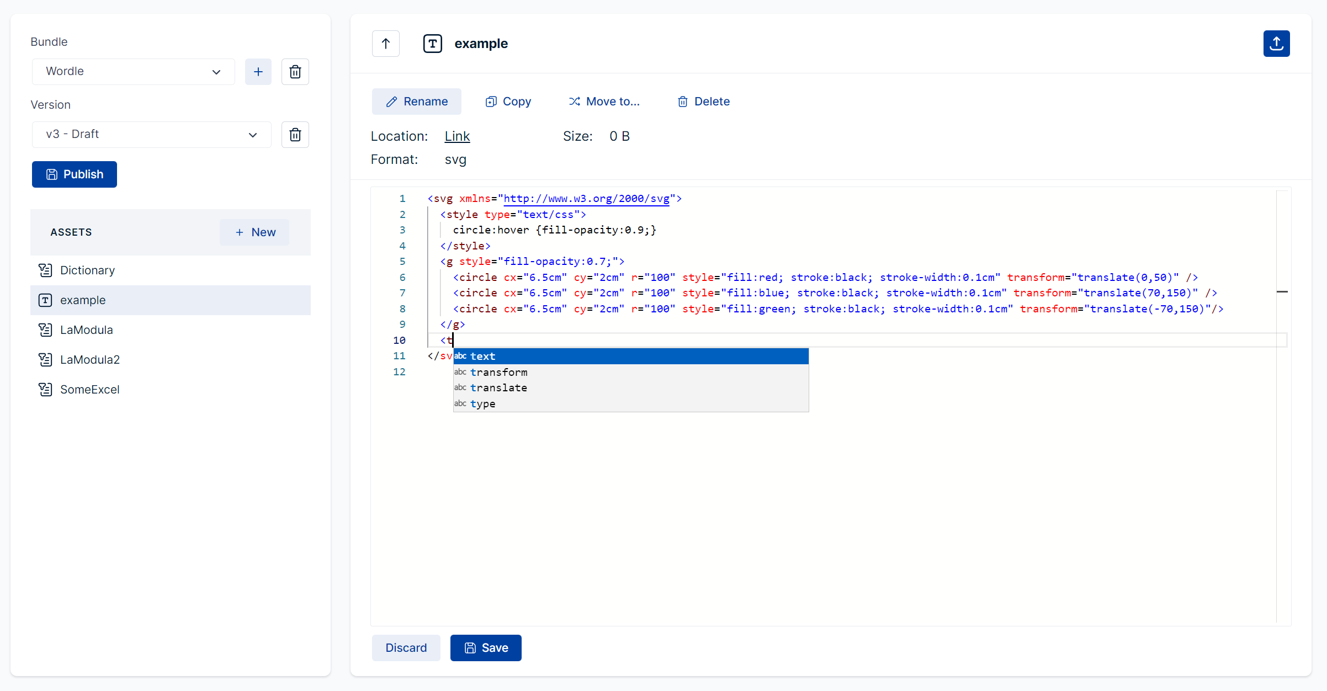Delete the v3 Draft version with trash icon
Viewport: 1327px width, 691px height.
coord(295,135)
